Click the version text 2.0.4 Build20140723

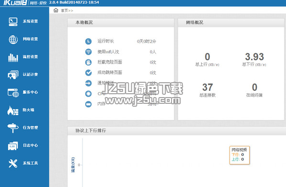tap(74, 2)
